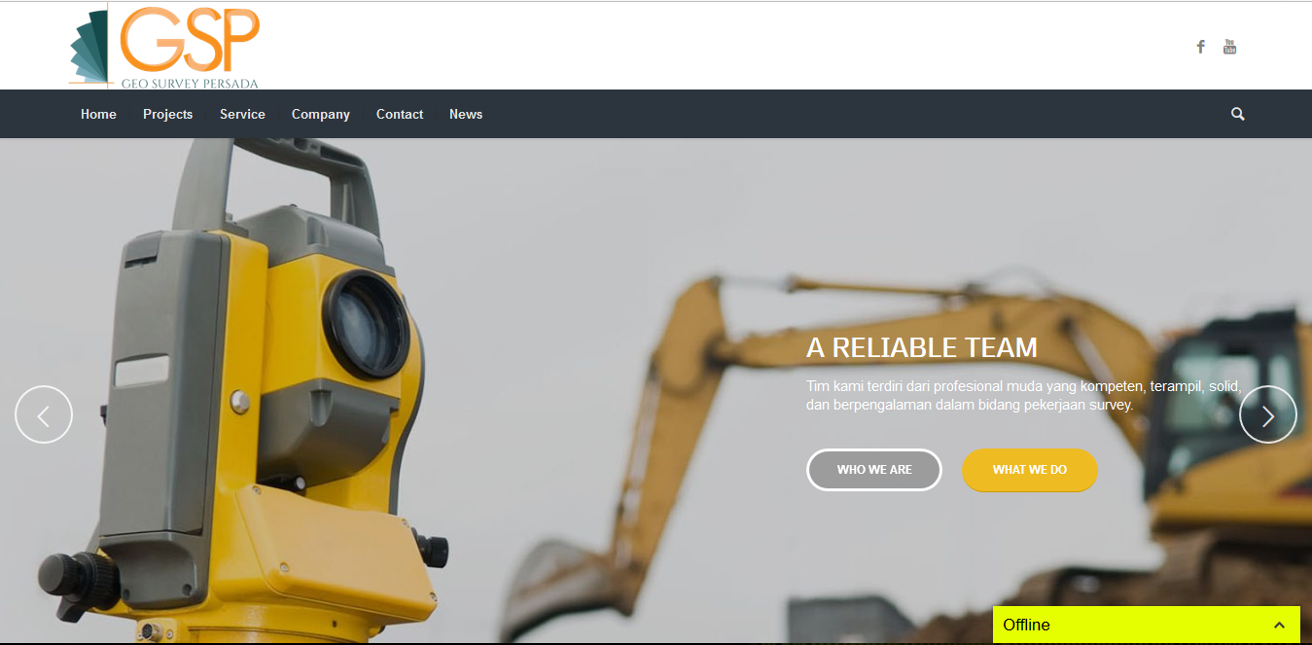The image size is (1312, 645).
Task: Click the GSP Geo Survey Persada logo
Action: click(164, 47)
